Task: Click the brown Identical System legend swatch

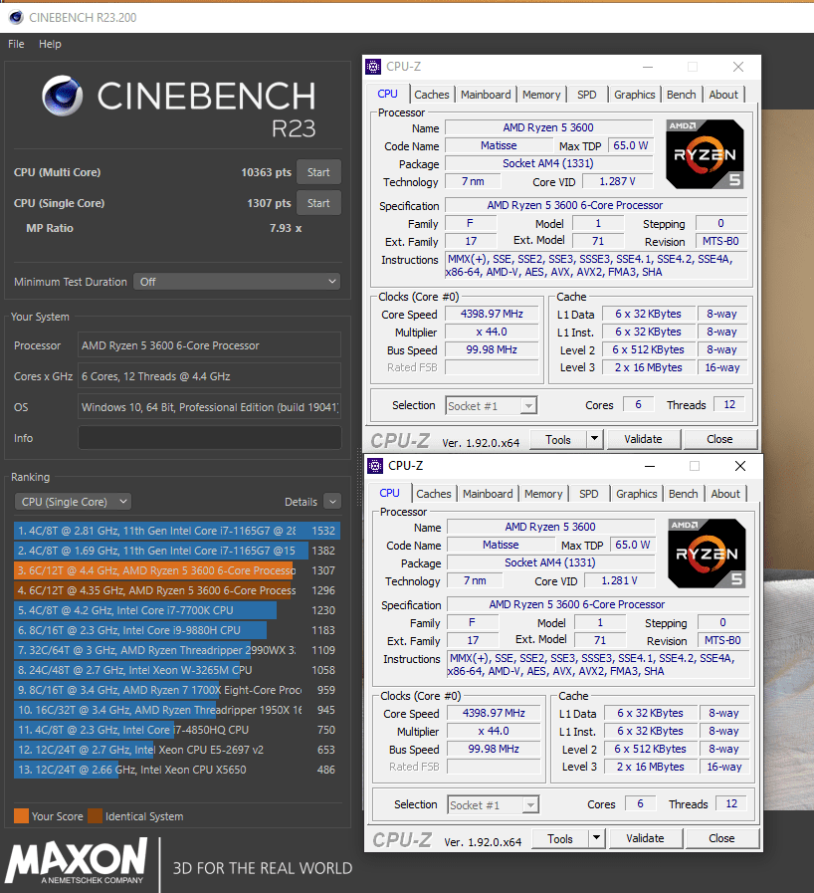Action: 96,816
